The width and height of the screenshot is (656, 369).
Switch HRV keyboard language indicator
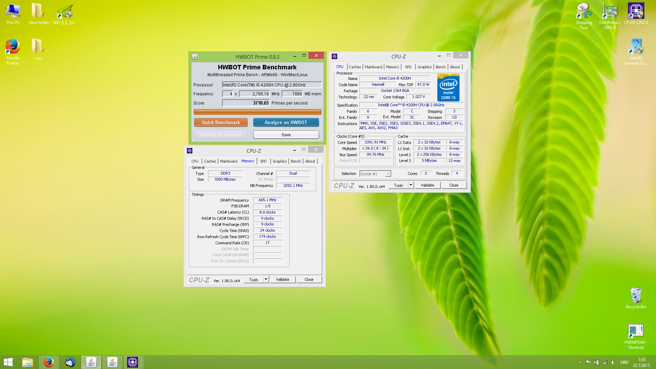pyautogui.click(x=624, y=363)
